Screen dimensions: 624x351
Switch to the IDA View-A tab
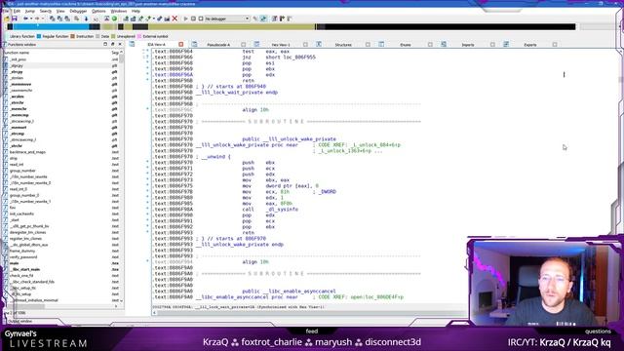click(156, 45)
